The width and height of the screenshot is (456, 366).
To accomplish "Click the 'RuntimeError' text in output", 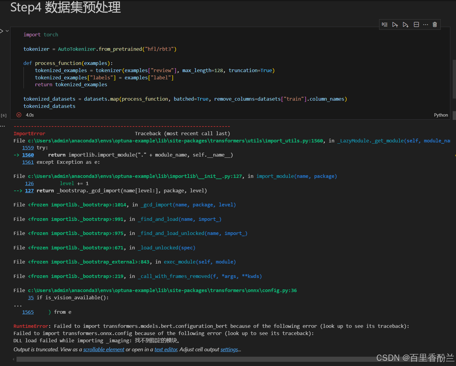I will click(x=31, y=326).
